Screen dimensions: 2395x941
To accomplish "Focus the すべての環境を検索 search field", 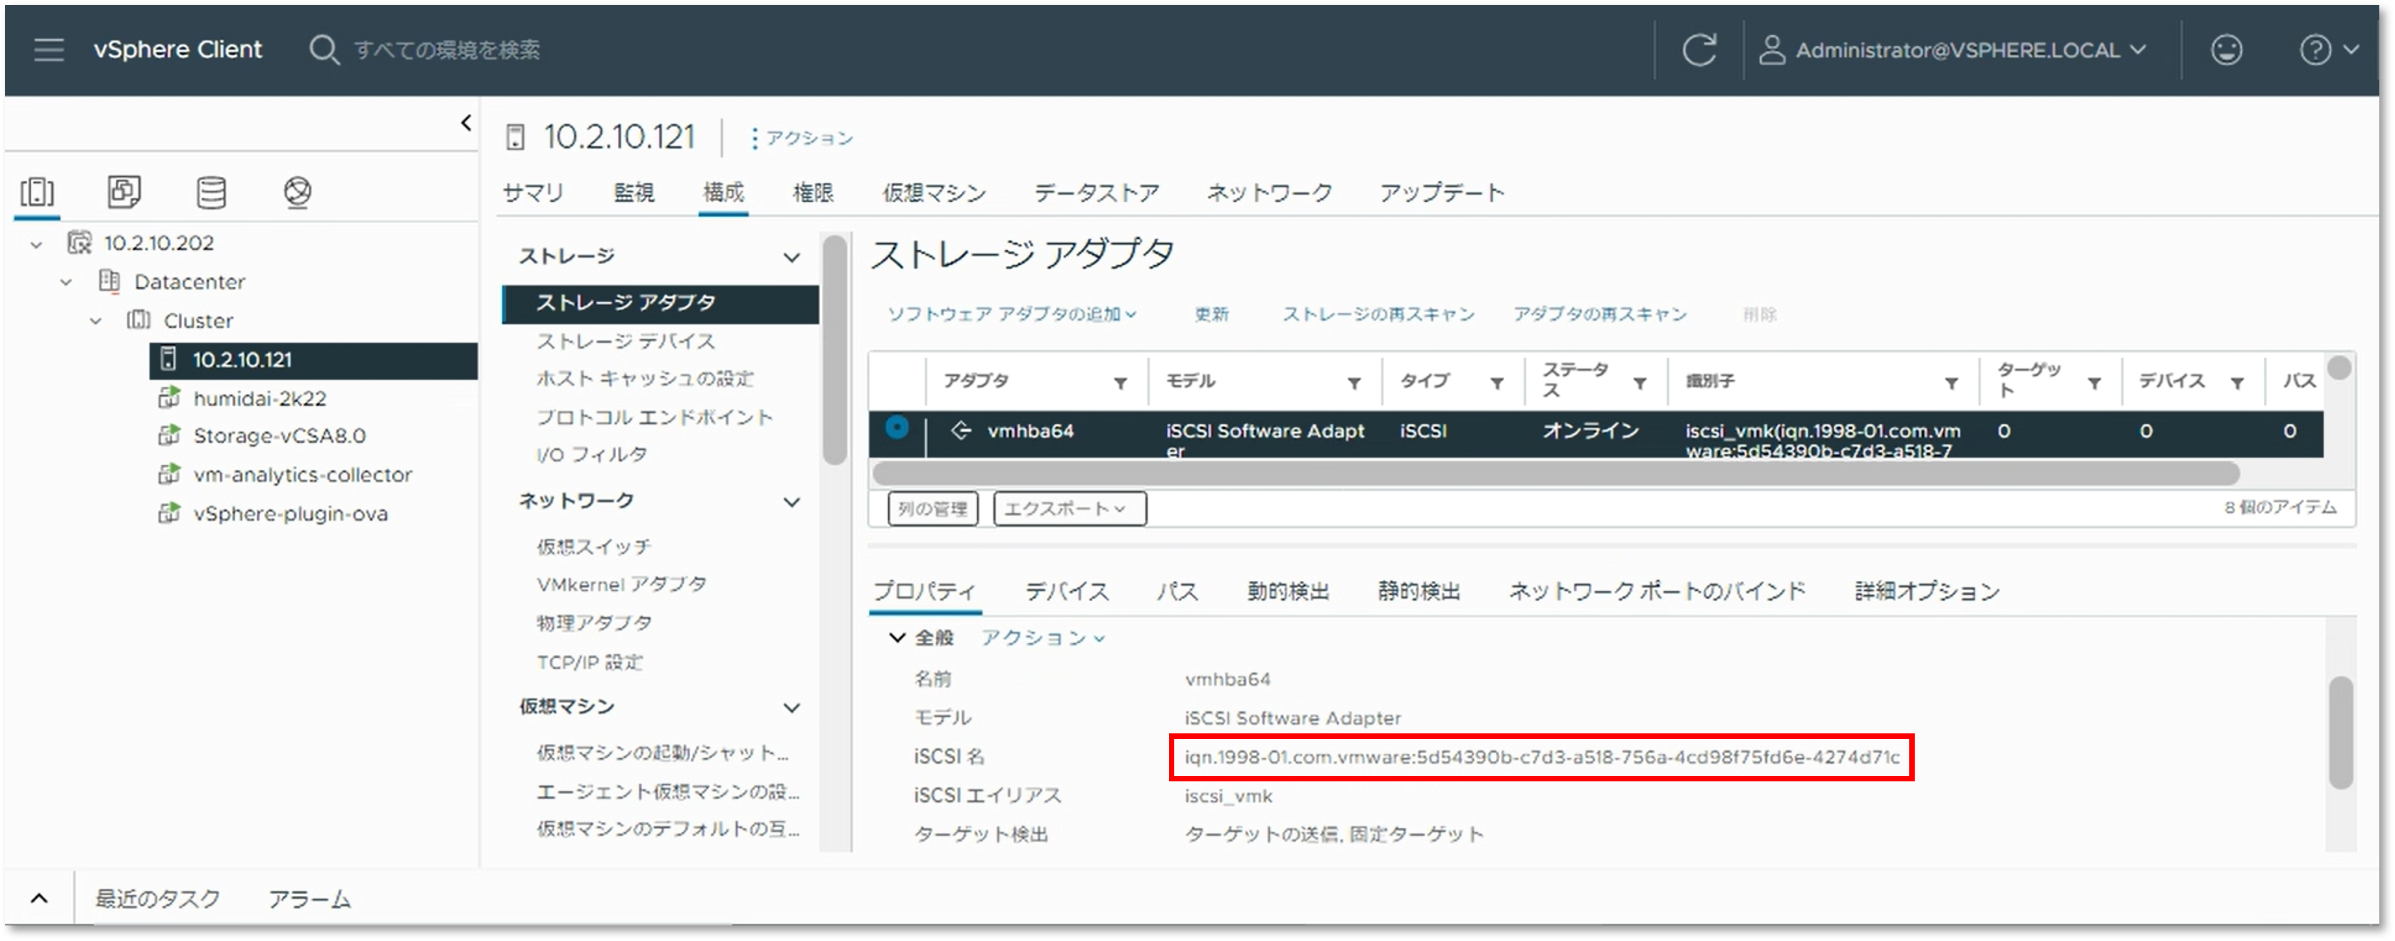I will (x=446, y=49).
